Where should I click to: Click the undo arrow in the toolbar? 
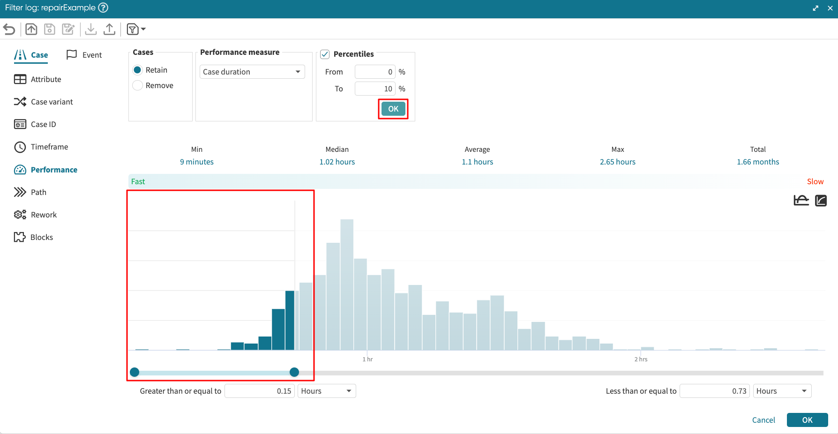coord(9,30)
